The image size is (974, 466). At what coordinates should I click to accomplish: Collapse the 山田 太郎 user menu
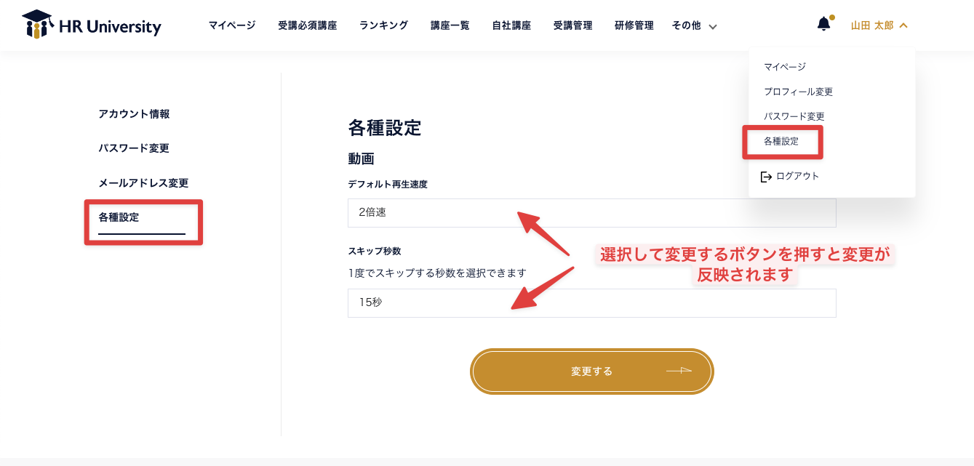879,25
